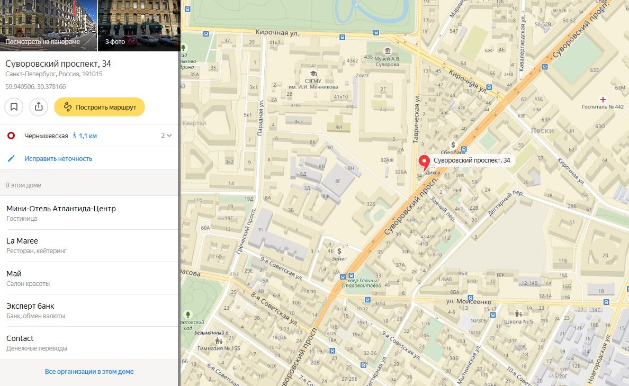Image resolution: width=629 pixels, height=386 pixels.
Task: Click the Суворовский проспект, 34 map label
Action: click(x=472, y=160)
